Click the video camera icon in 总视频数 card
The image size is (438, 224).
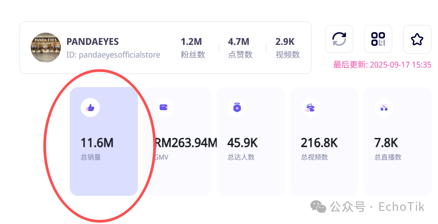coord(310,107)
